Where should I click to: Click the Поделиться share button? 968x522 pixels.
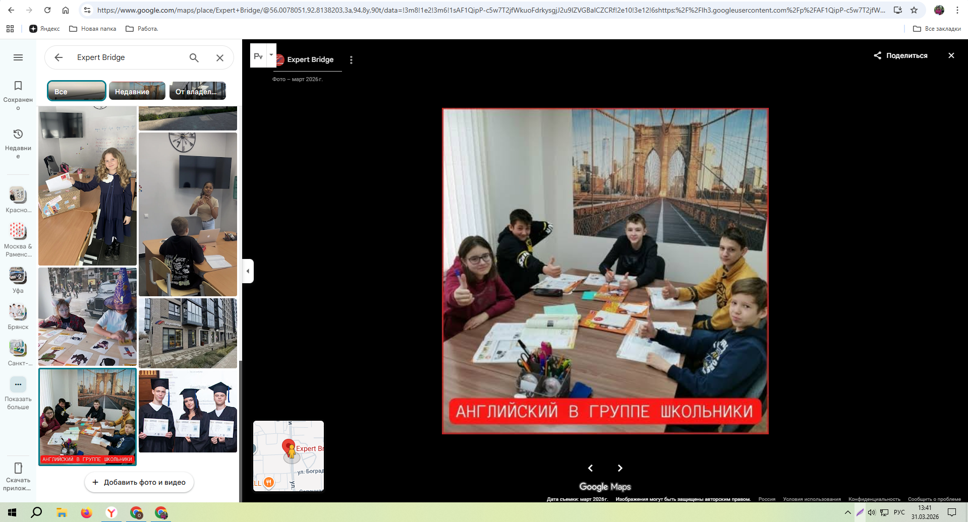(901, 55)
